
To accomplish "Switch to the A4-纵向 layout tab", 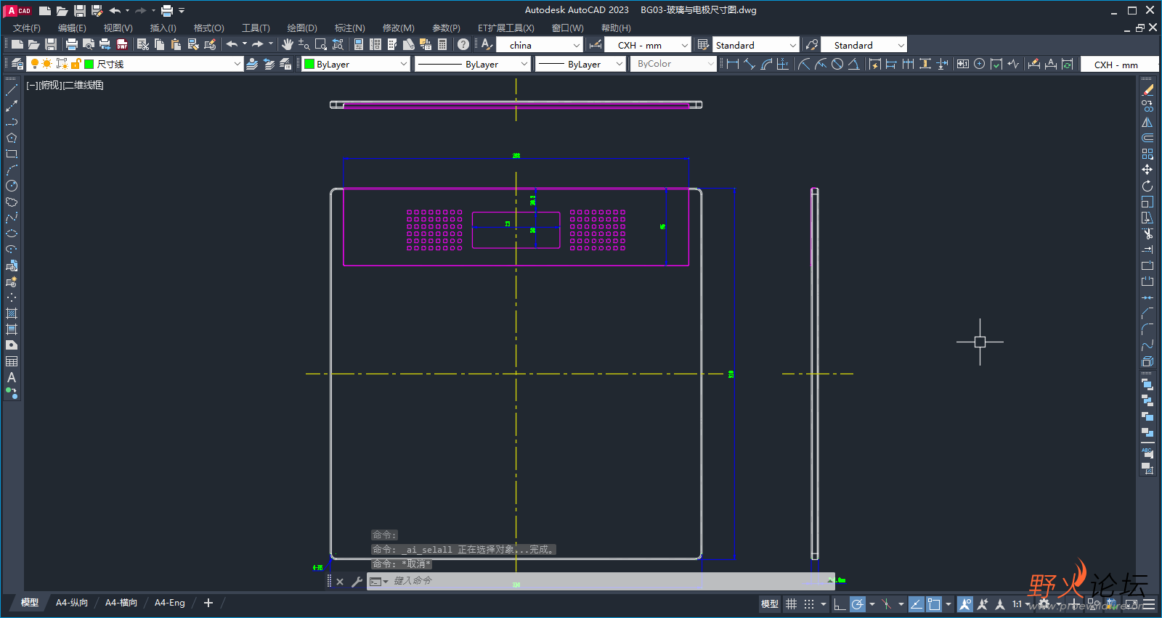I will tap(72, 603).
